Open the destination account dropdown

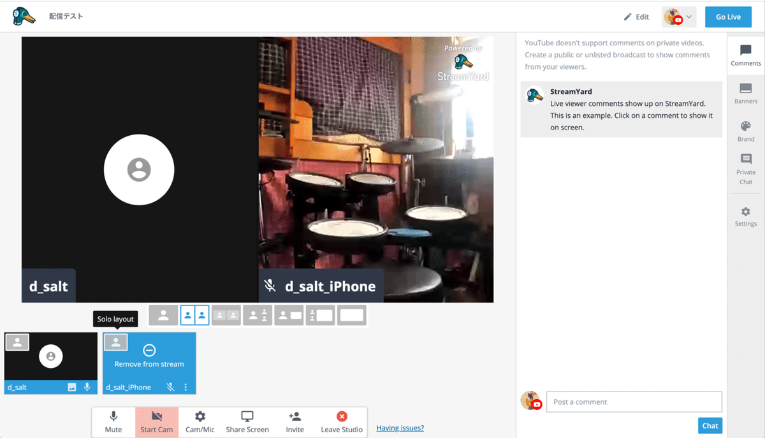coord(679,17)
